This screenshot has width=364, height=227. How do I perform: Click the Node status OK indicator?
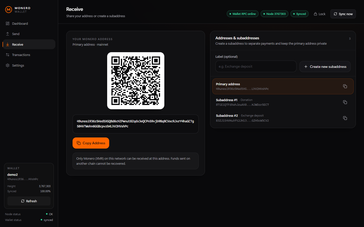pos(50,214)
